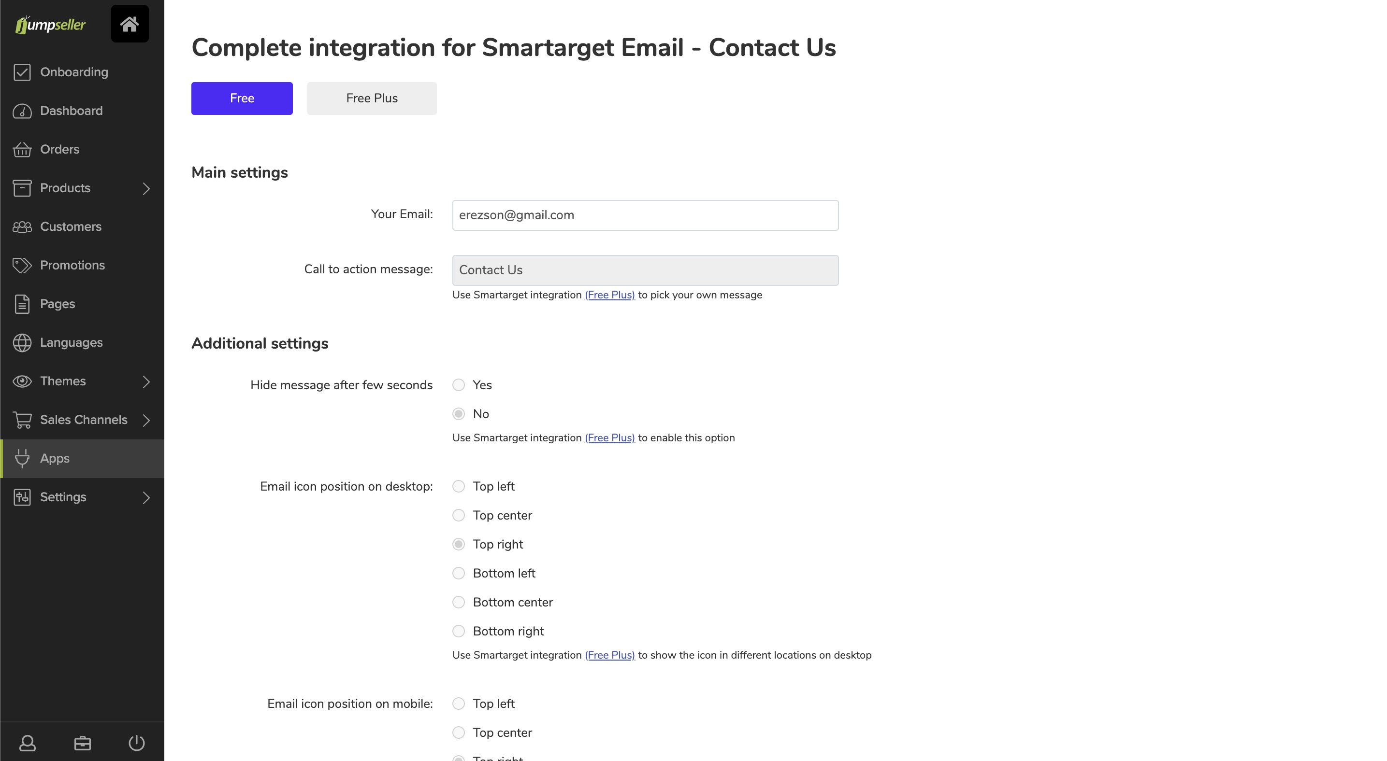Switch to the Free Plus tab
This screenshot has height=761, width=1387.
[x=372, y=99]
